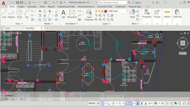
Task: Toggle layer on/off lightbulb icon
Action: pos(96,11)
